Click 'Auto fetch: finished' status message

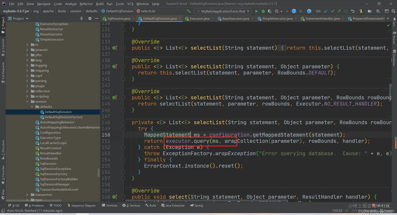[35, 211]
